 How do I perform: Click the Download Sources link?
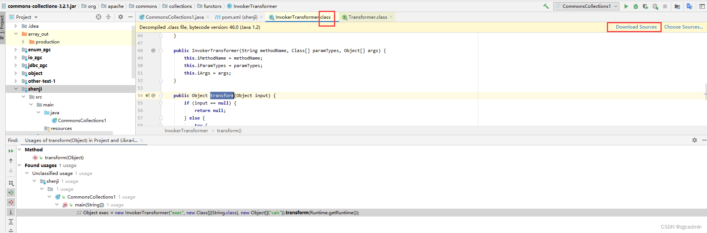(x=636, y=27)
